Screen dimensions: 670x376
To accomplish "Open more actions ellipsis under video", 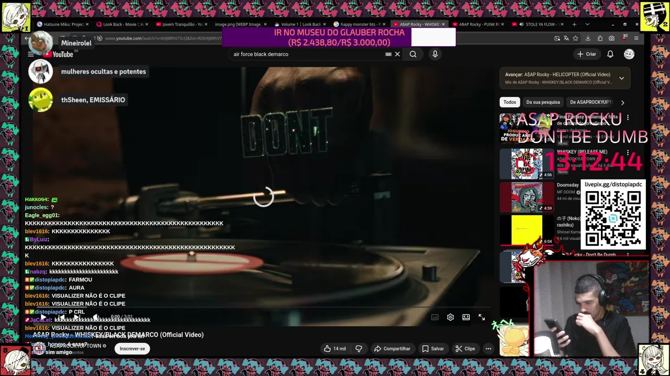I will [x=488, y=348].
